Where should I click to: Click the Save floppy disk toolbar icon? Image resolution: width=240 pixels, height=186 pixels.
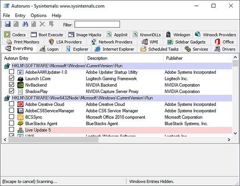[8, 24]
